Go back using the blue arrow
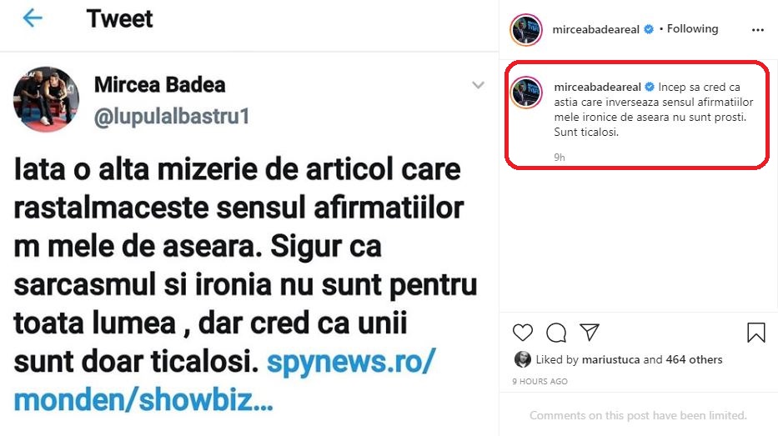The image size is (778, 436). 33,18
